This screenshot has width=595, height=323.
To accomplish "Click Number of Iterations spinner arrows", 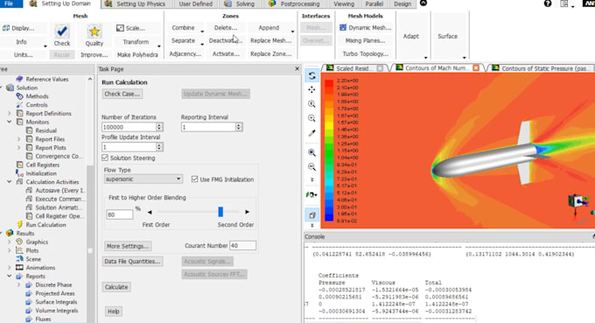I will [159, 127].
